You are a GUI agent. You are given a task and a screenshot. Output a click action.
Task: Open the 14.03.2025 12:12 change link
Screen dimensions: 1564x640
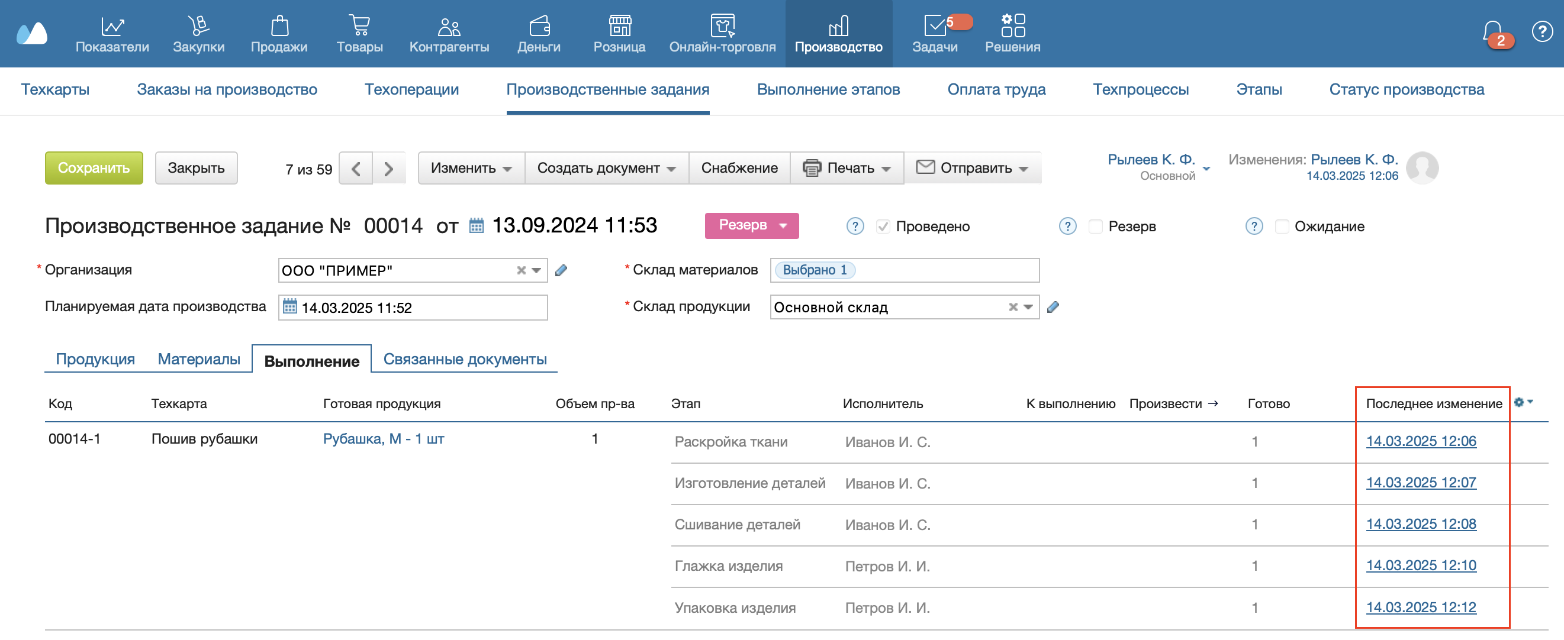1421,607
